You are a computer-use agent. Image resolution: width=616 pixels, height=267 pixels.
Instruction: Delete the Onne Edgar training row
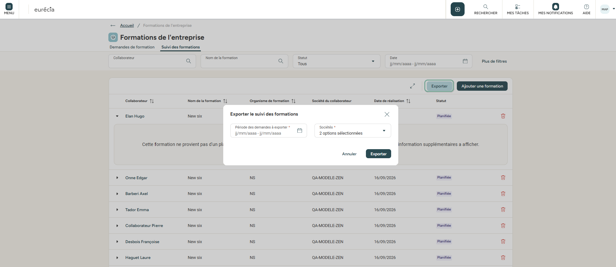click(503, 178)
